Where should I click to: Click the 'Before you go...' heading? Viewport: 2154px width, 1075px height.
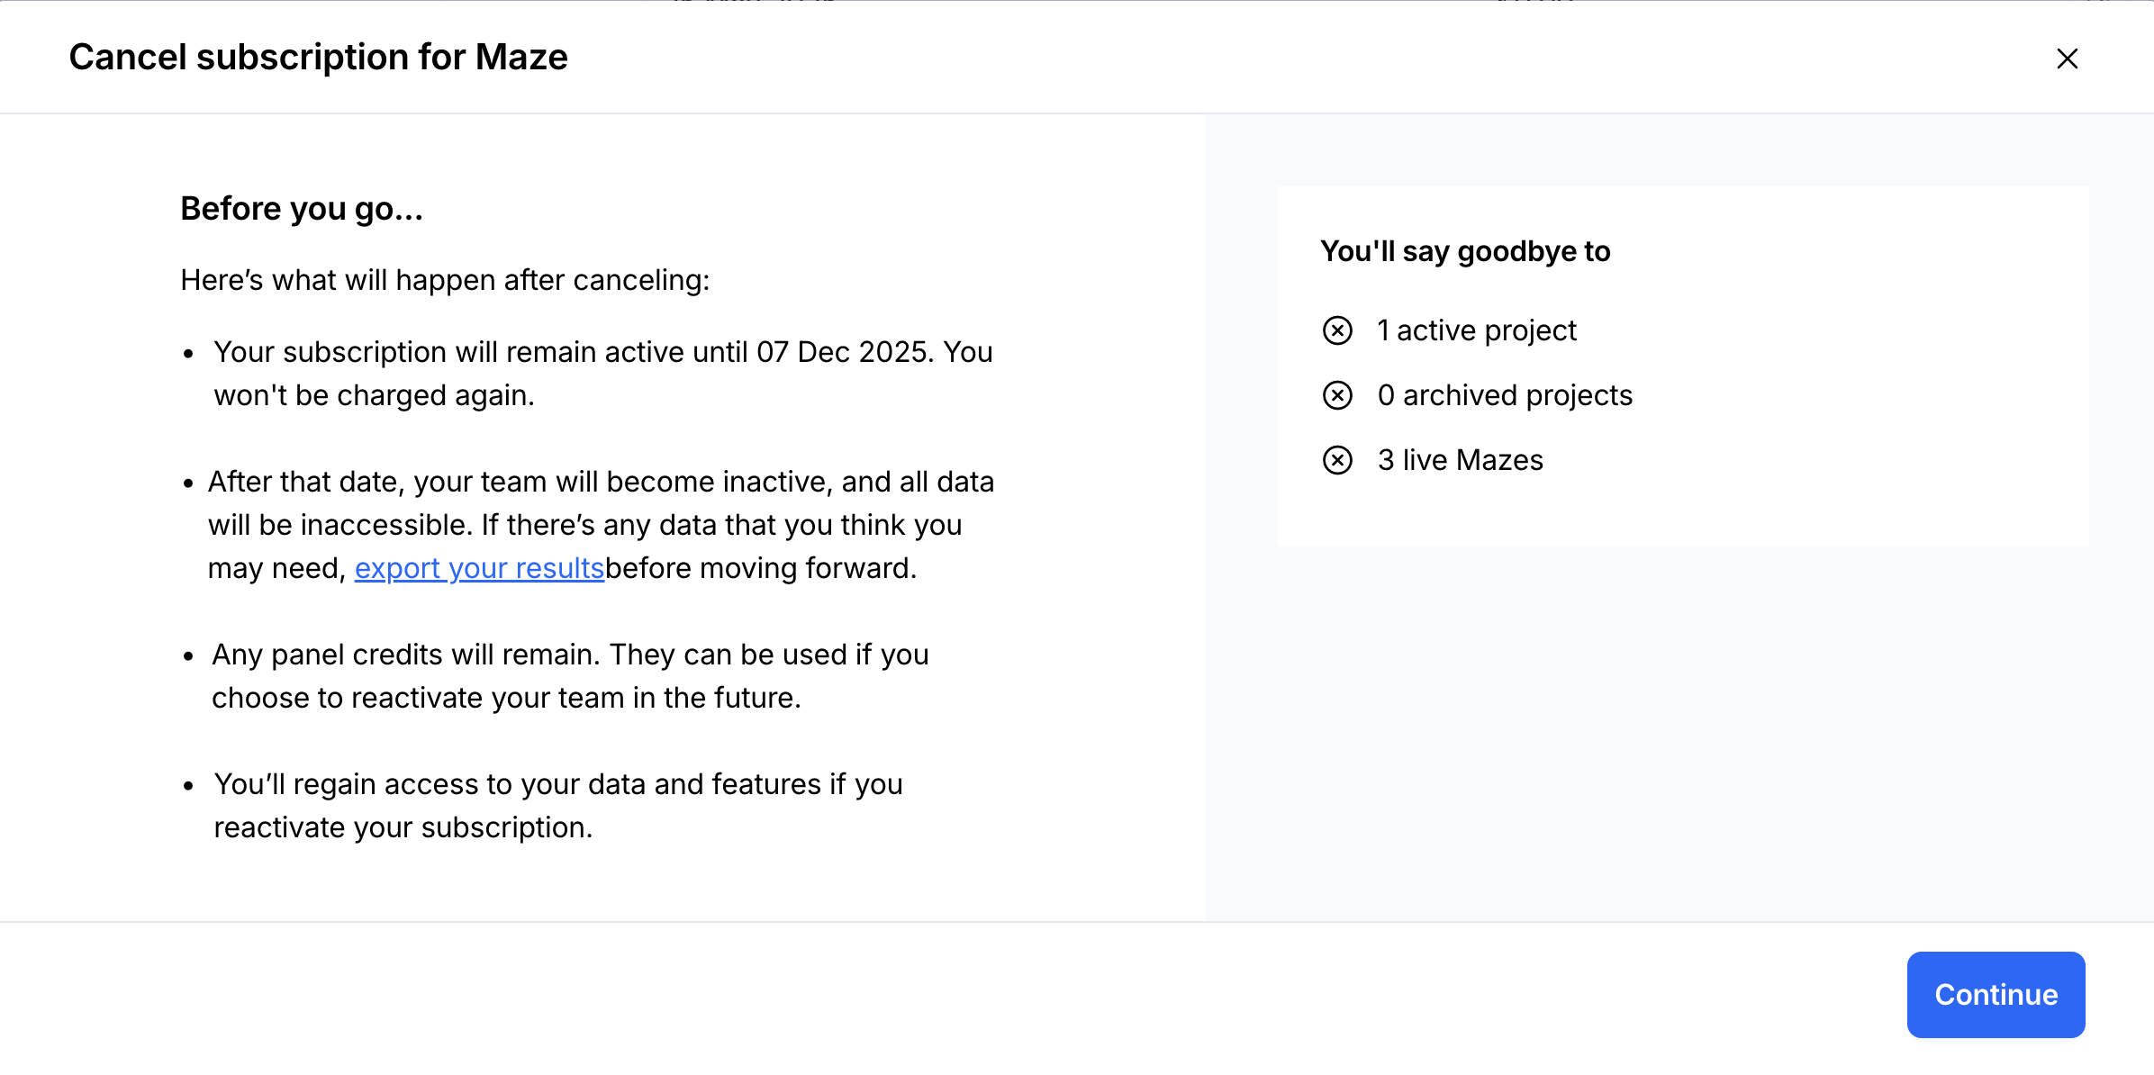[302, 209]
